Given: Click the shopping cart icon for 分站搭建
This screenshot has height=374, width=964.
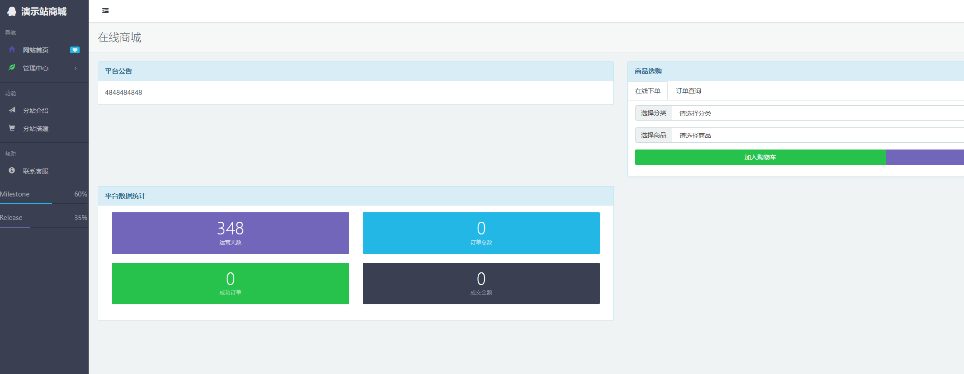Looking at the screenshot, I should (x=12, y=128).
